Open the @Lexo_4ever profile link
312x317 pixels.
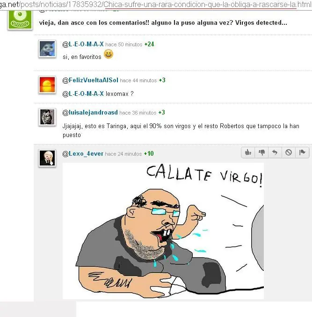pyautogui.click(x=83, y=154)
